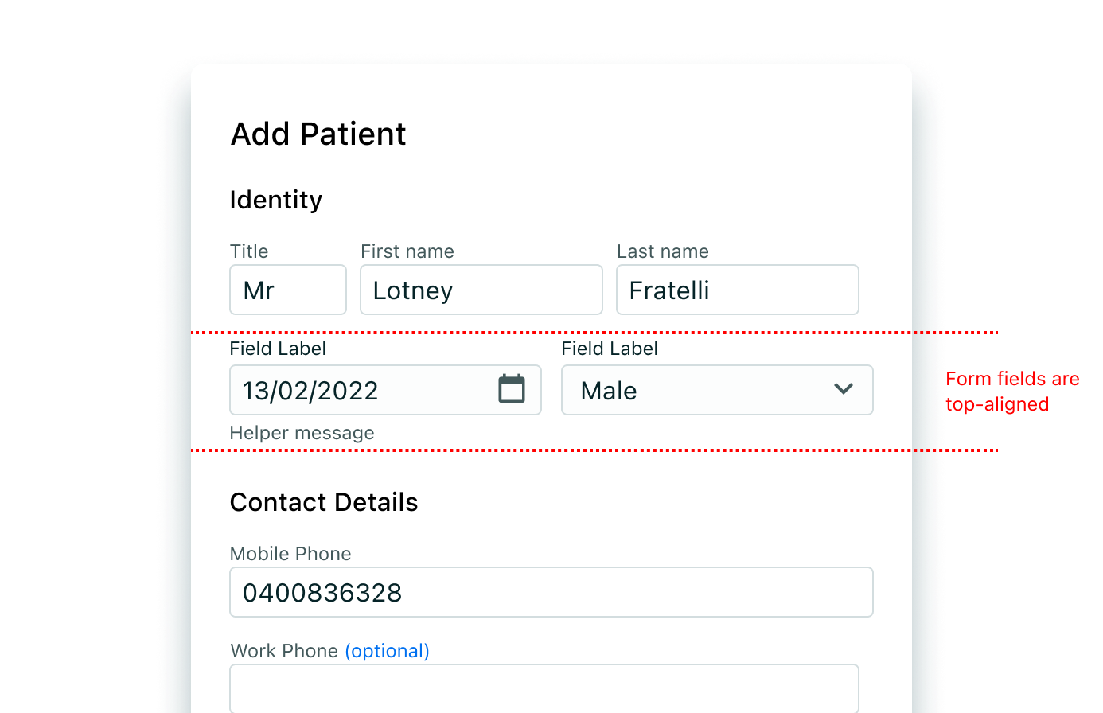Click the Title field label
Viewport: 1103px width, 713px height.
tap(249, 251)
